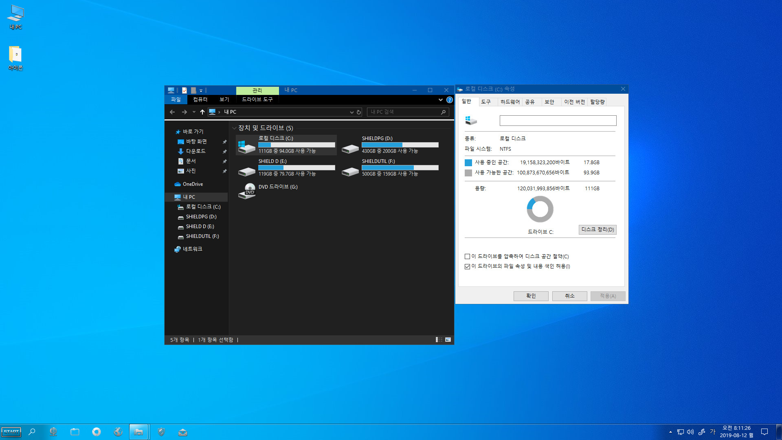Click the green 관리 contextual tab
782x440 pixels.
click(x=257, y=90)
